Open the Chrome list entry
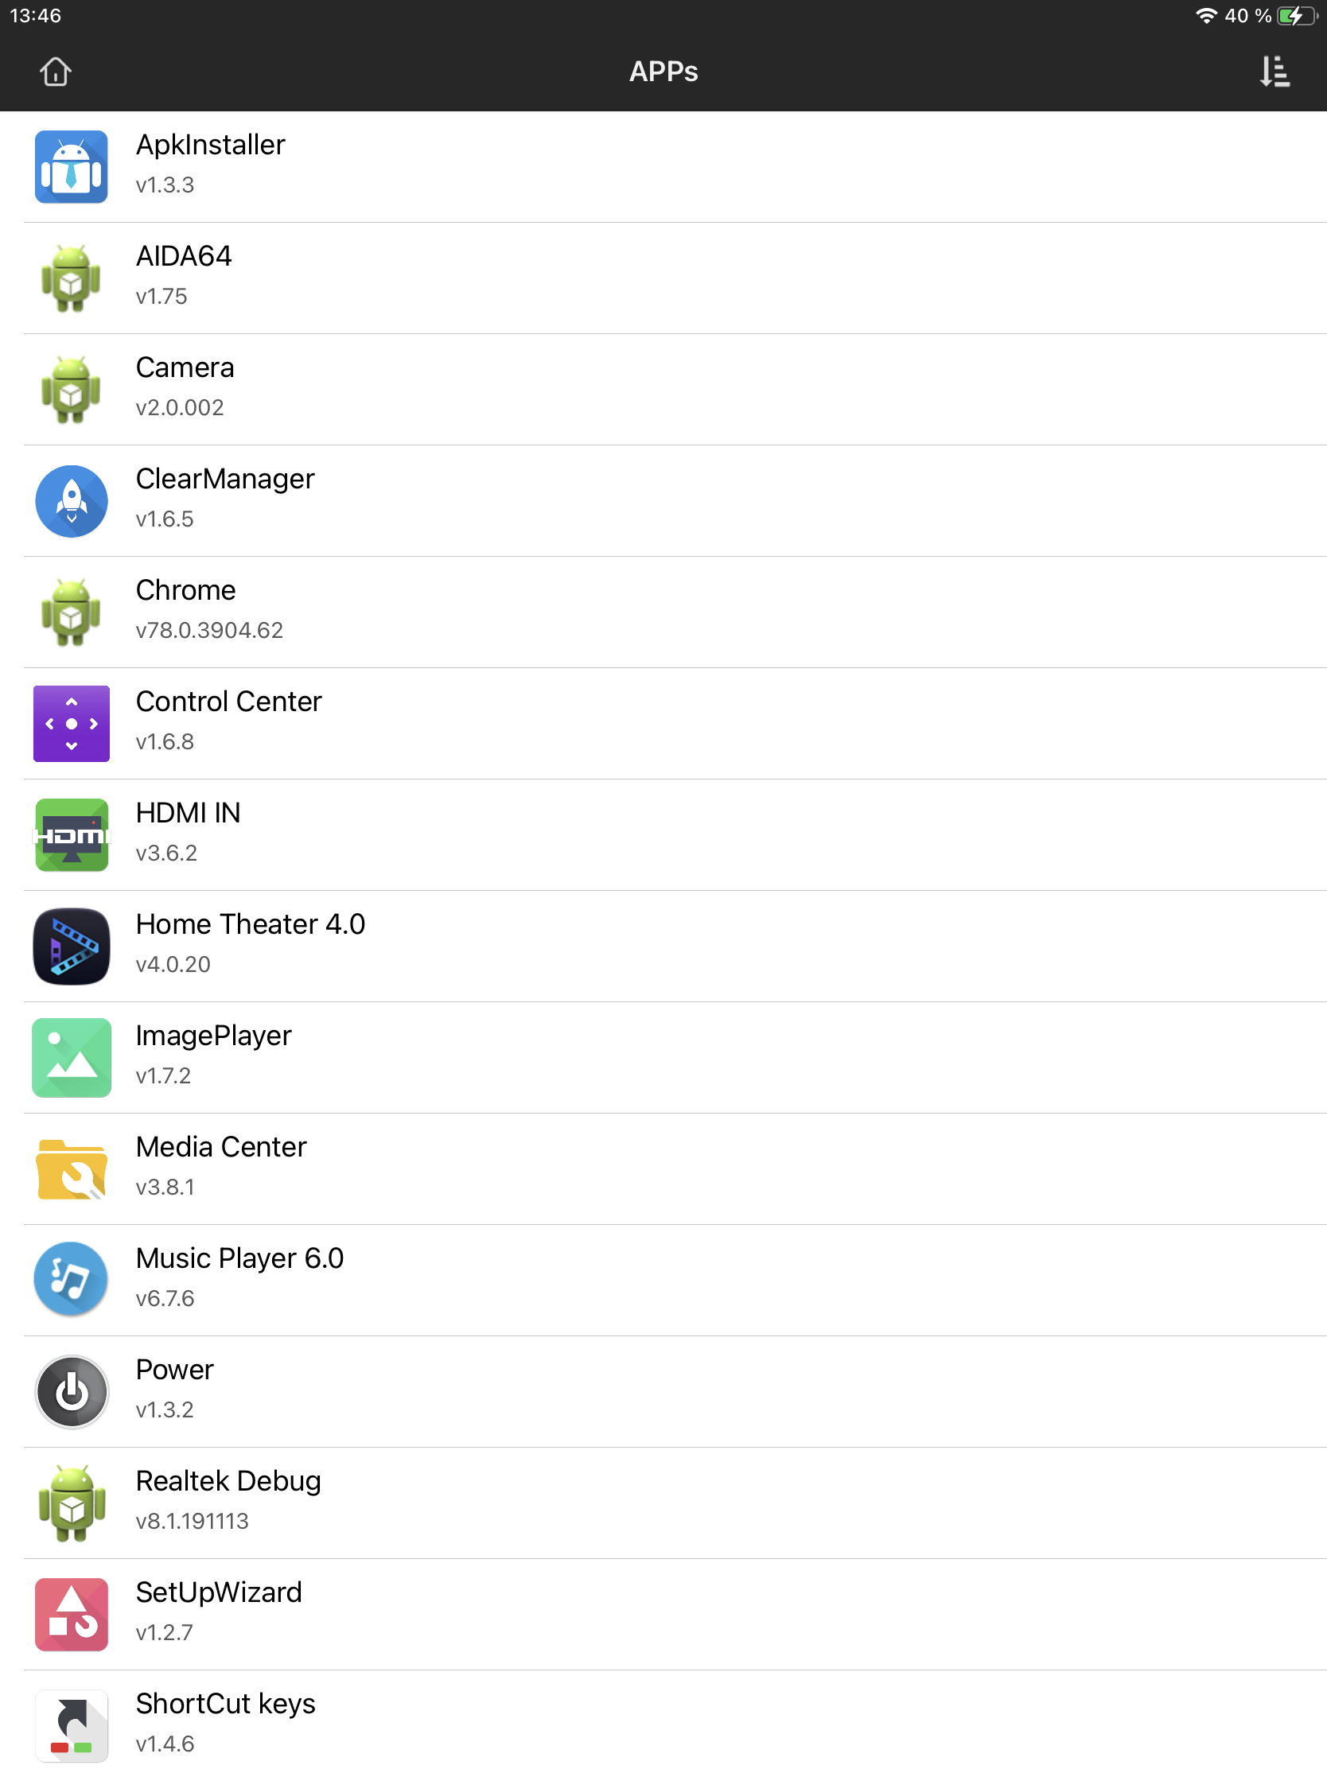Image resolution: width=1327 pixels, height=1769 pixels. 675,612
